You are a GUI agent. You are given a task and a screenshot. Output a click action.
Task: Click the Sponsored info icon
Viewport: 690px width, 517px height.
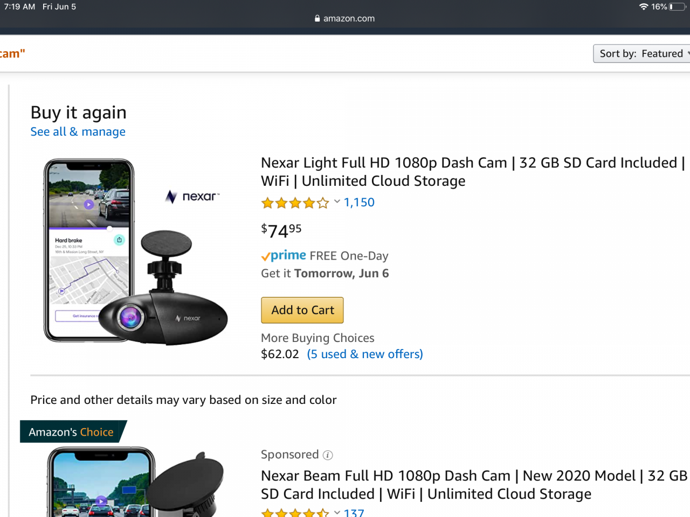pyautogui.click(x=328, y=456)
